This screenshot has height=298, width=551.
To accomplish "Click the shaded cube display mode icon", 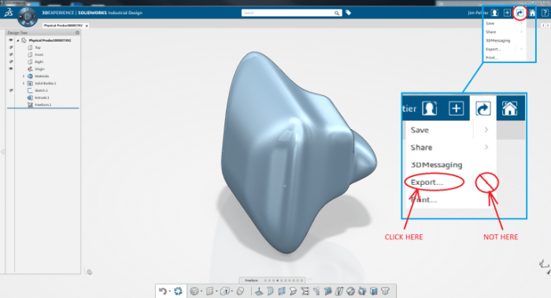I will (x=194, y=291).
